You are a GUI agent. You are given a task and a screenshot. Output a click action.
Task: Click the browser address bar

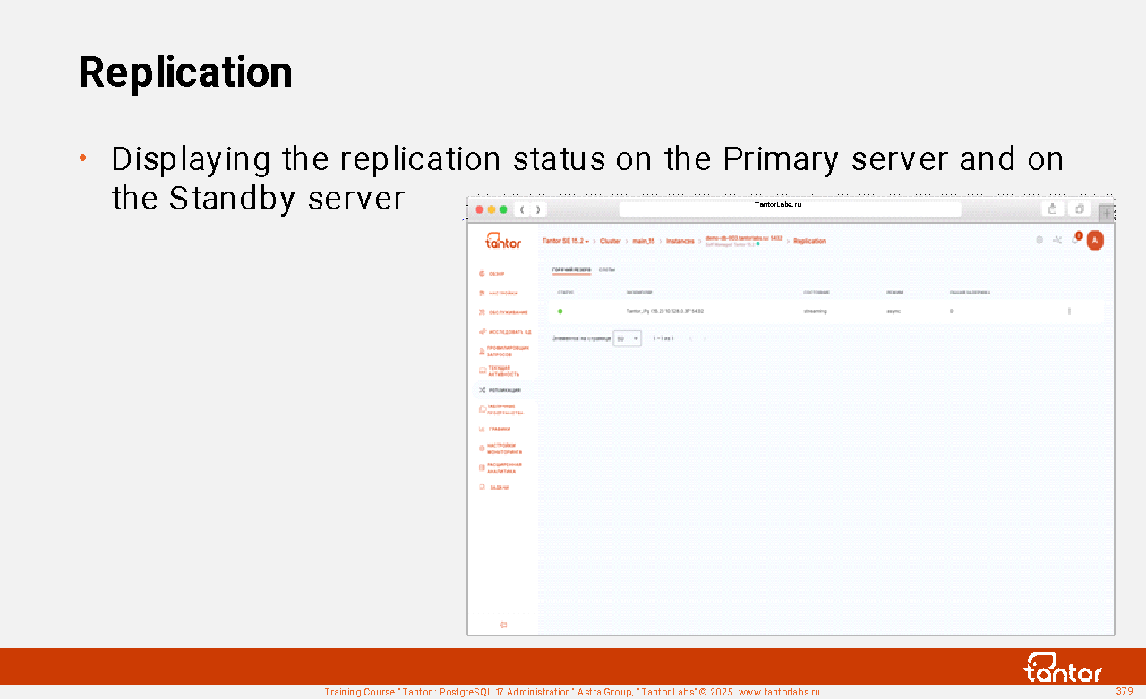pyautogui.click(x=790, y=209)
